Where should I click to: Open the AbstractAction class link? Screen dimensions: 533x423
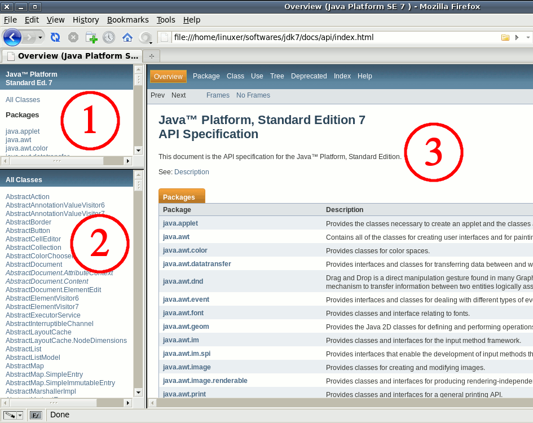pyautogui.click(x=28, y=197)
